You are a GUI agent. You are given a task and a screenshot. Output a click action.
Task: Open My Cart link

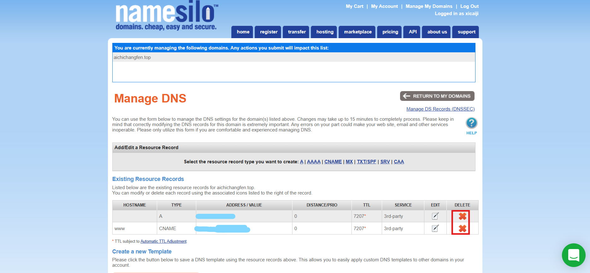355,6
